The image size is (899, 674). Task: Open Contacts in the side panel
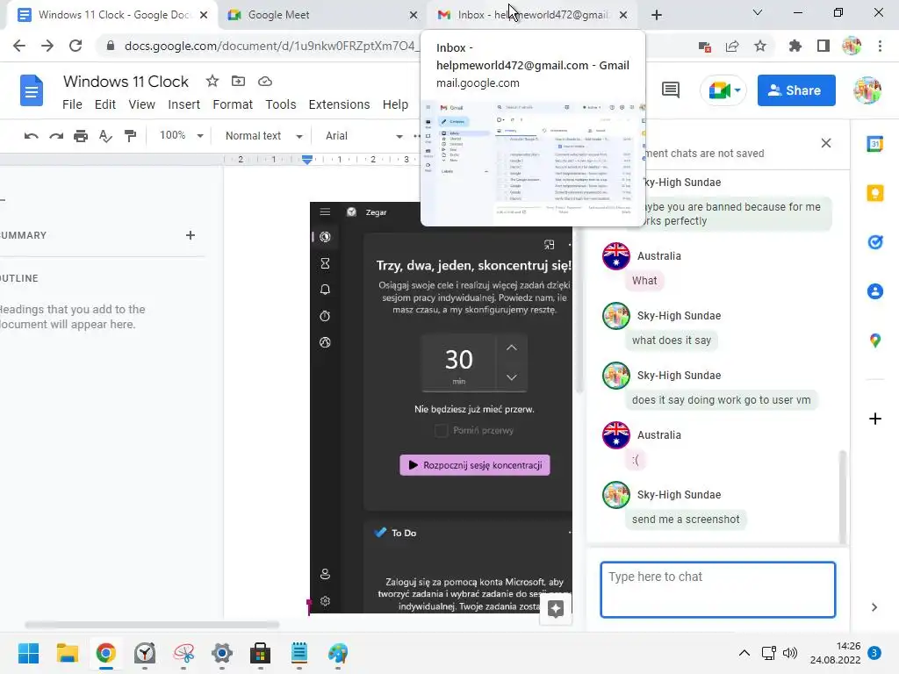click(x=875, y=291)
